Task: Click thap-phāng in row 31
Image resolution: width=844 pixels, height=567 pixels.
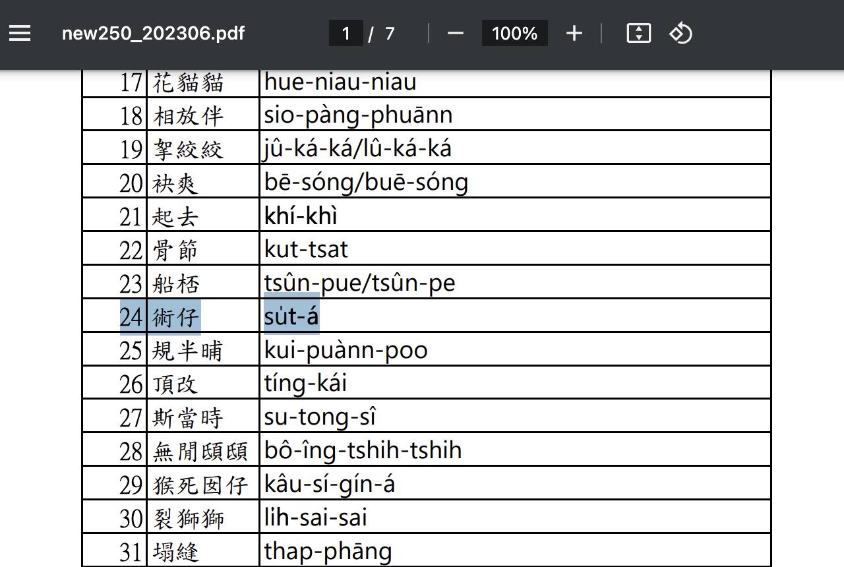Action: [x=328, y=551]
